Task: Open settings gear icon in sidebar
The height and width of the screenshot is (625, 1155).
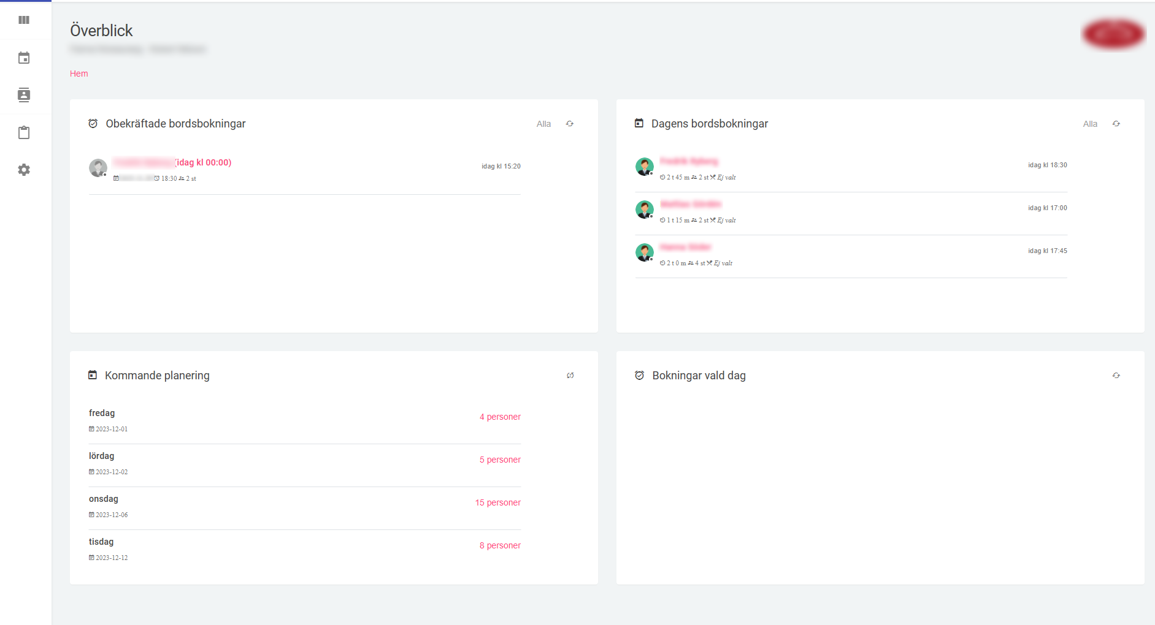Action: (24, 170)
